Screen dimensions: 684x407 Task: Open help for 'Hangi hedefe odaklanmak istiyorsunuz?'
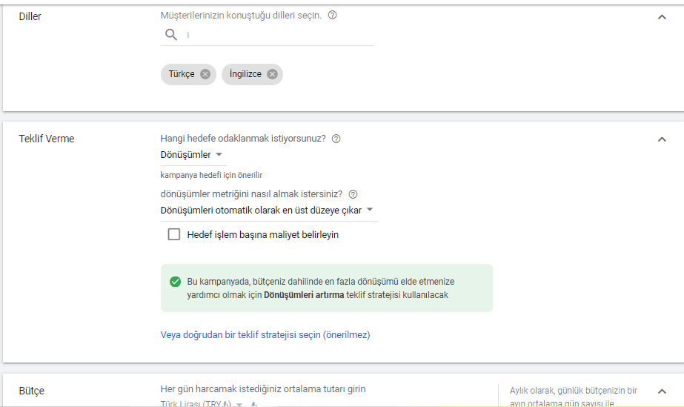click(x=336, y=139)
